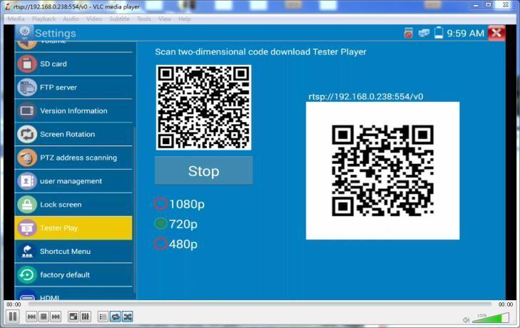This screenshot has width=520, height=328.
Task: Open Version Information
Action: click(73, 111)
